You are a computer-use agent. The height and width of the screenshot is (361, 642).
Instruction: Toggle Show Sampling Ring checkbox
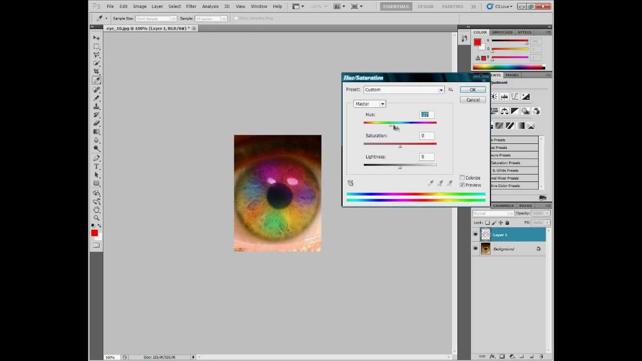pyautogui.click(x=236, y=19)
